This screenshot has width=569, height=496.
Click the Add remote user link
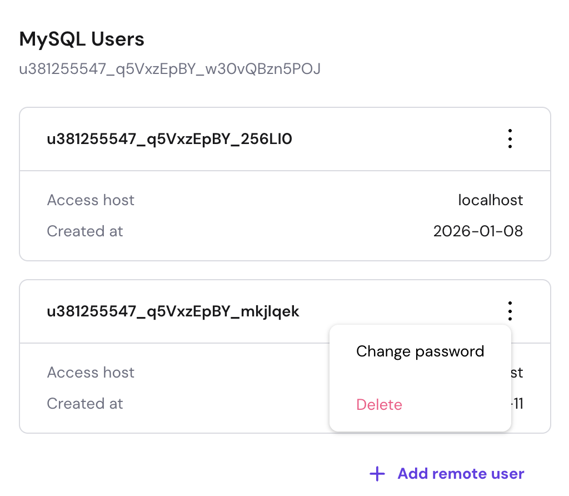pos(461,474)
